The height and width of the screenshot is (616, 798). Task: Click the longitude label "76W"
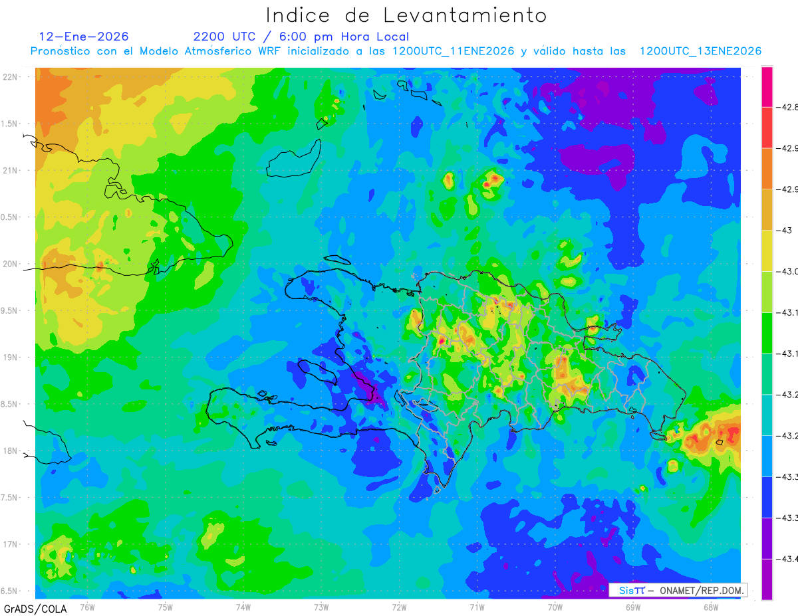coord(87,607)
